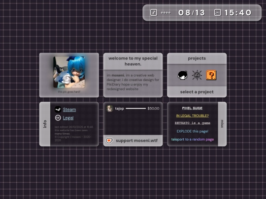266x199 pixels.
Task: Click the four dots music indicator
Action: click(x=166, y=13)
